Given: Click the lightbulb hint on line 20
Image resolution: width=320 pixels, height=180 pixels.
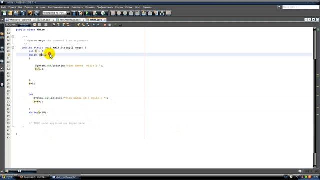Looking at the screenshot, I should click(x=9, y=55).
